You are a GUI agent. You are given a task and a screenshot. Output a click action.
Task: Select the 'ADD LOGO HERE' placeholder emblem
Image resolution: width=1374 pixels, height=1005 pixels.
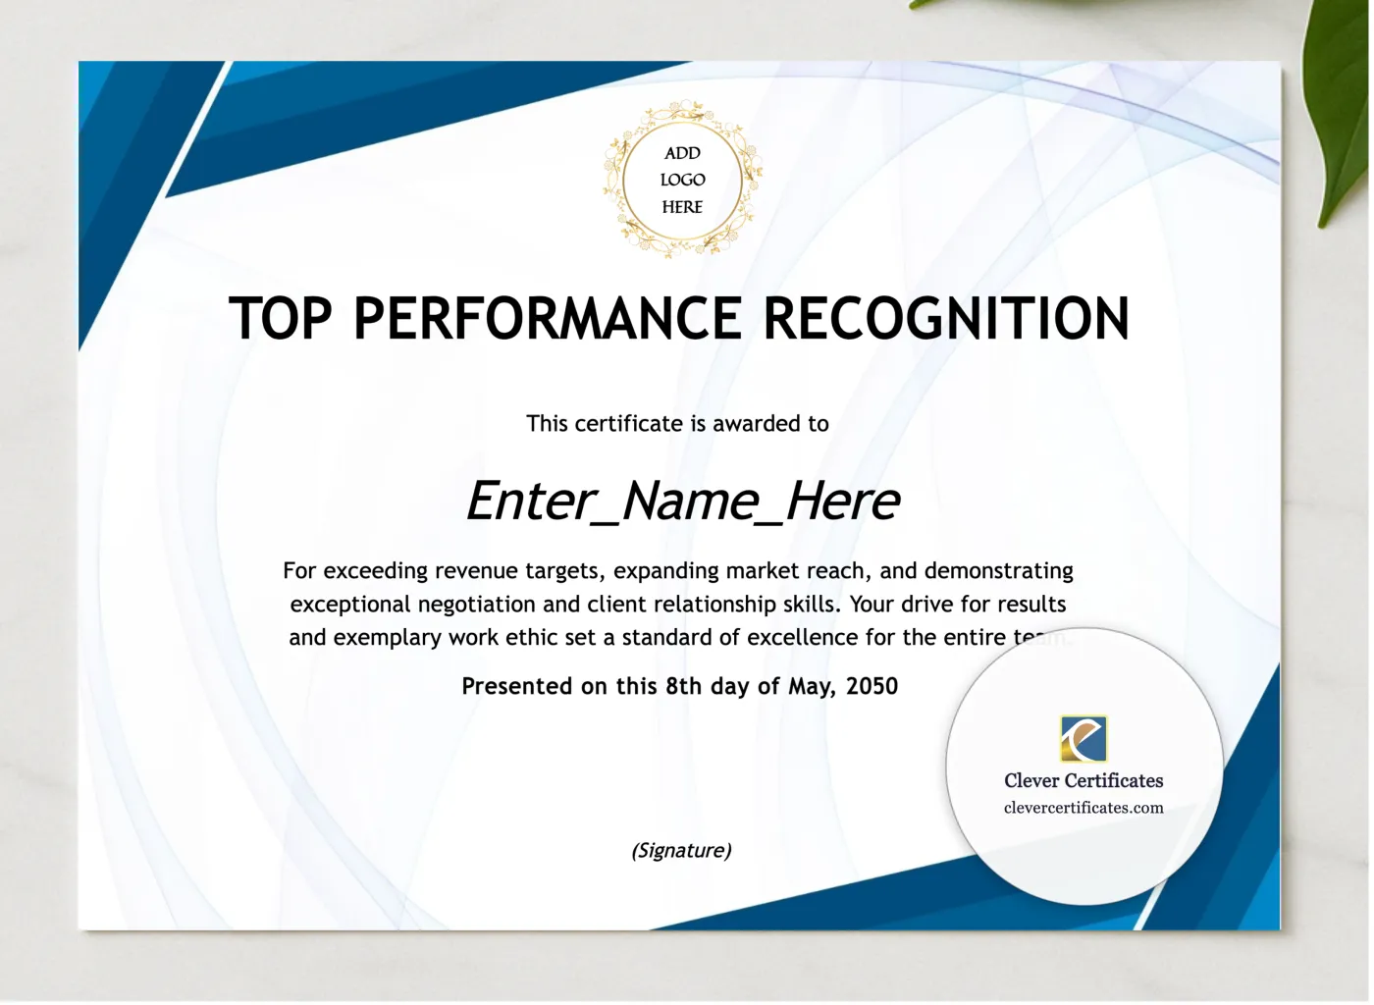point(682,180)
